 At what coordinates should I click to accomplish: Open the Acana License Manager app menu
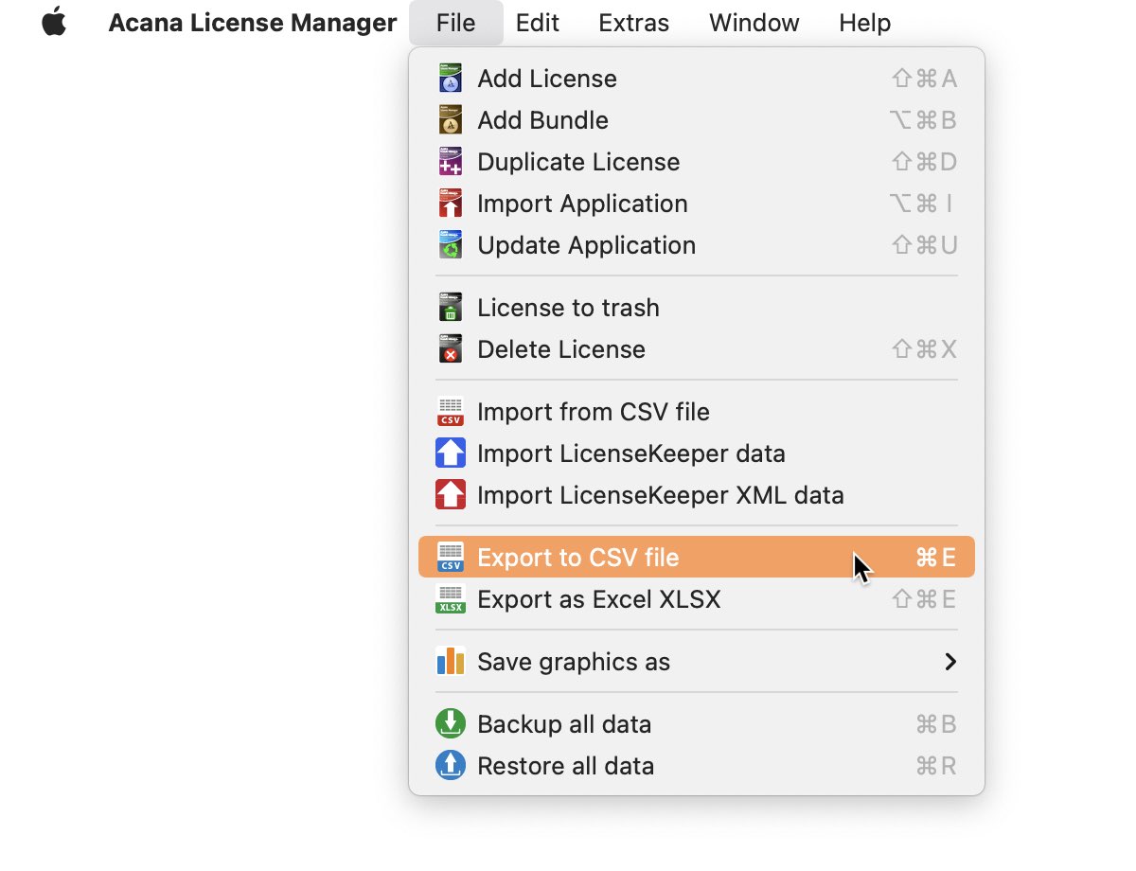[253, 23]
